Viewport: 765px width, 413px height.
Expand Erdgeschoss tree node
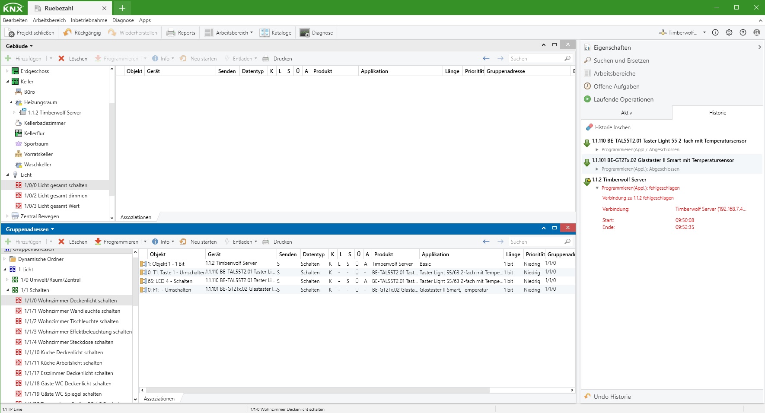pos(7,71)
